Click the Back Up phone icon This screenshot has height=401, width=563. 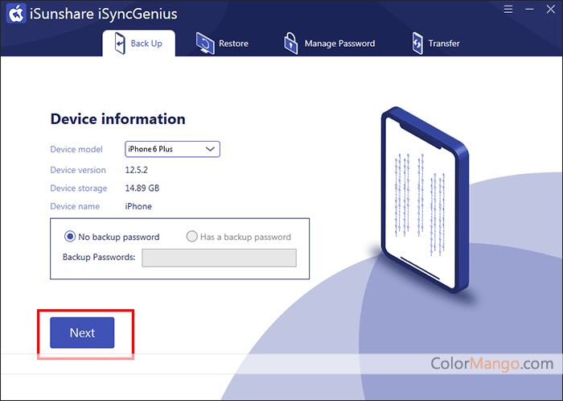pyautogui.click(x=118, y=43)
